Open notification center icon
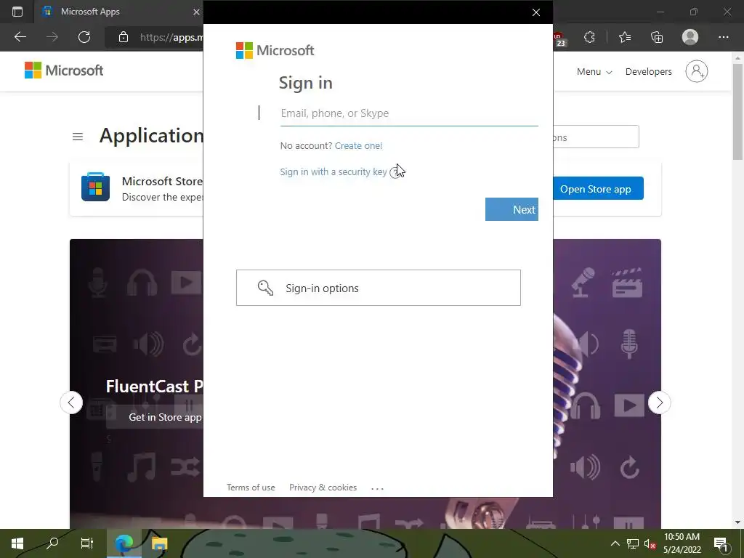744x558 pixels. pos(721,543)
